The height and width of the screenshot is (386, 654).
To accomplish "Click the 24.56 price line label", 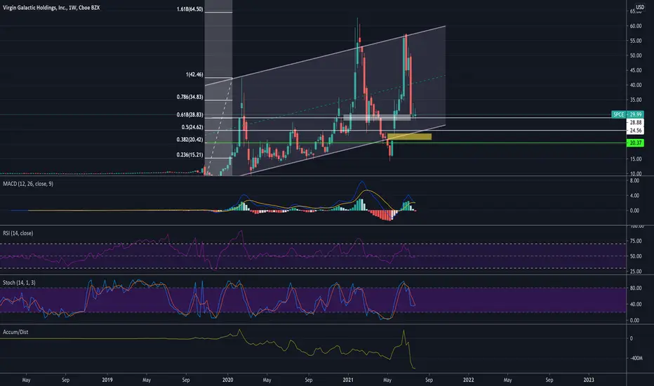I will pos(635,131).
